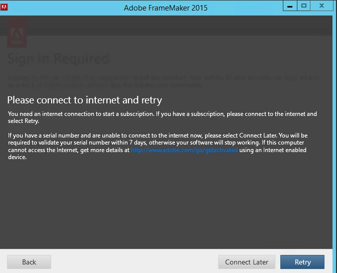Image resolution: width=337 pixels, height=273 pixels.
Task: Open the adobe.com getactivated link
Action: (x=184, y=150)
